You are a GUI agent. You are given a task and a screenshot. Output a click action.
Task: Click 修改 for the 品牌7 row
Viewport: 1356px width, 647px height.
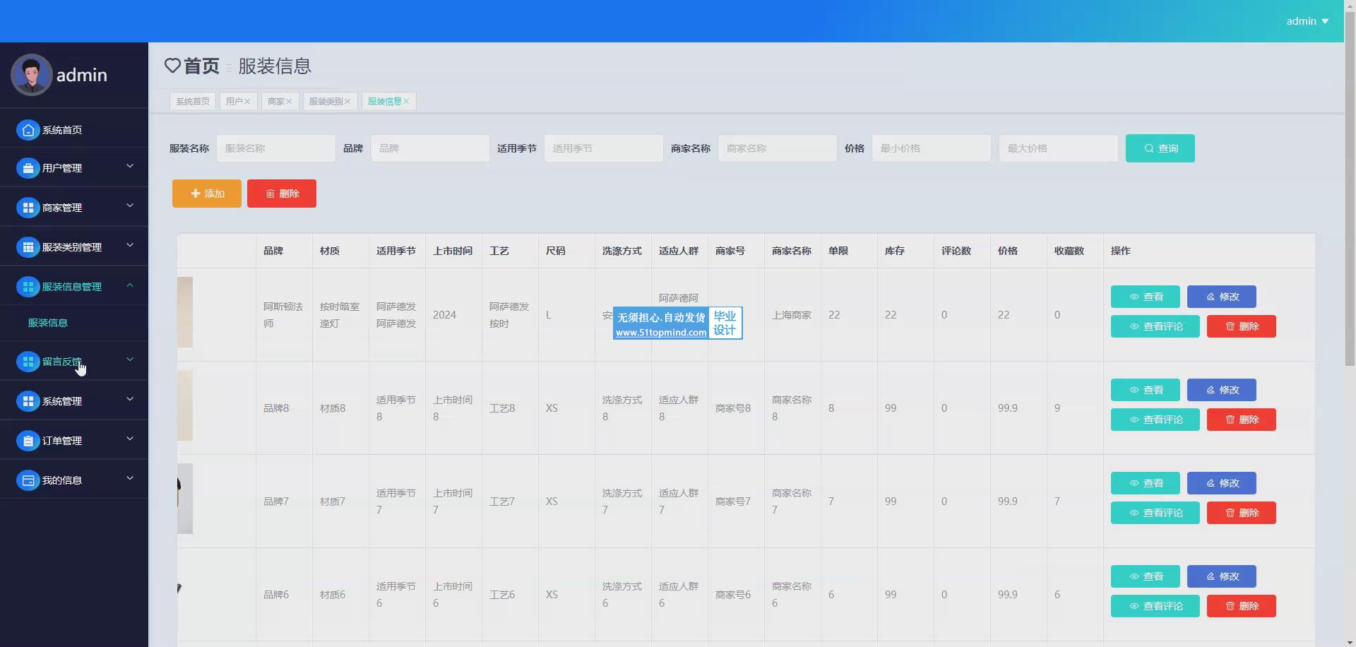pyautogui.click(x=1222, y=483)
